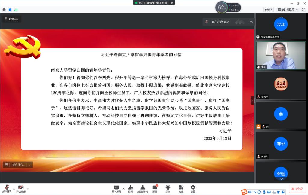
Task: Expand share options arrow beside 共享屏幕
Action: [123, 189]
